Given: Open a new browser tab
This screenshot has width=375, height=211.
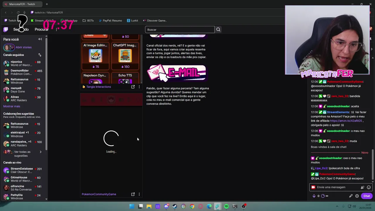Looking at the screenshot, I should click(x=47, y=4).
